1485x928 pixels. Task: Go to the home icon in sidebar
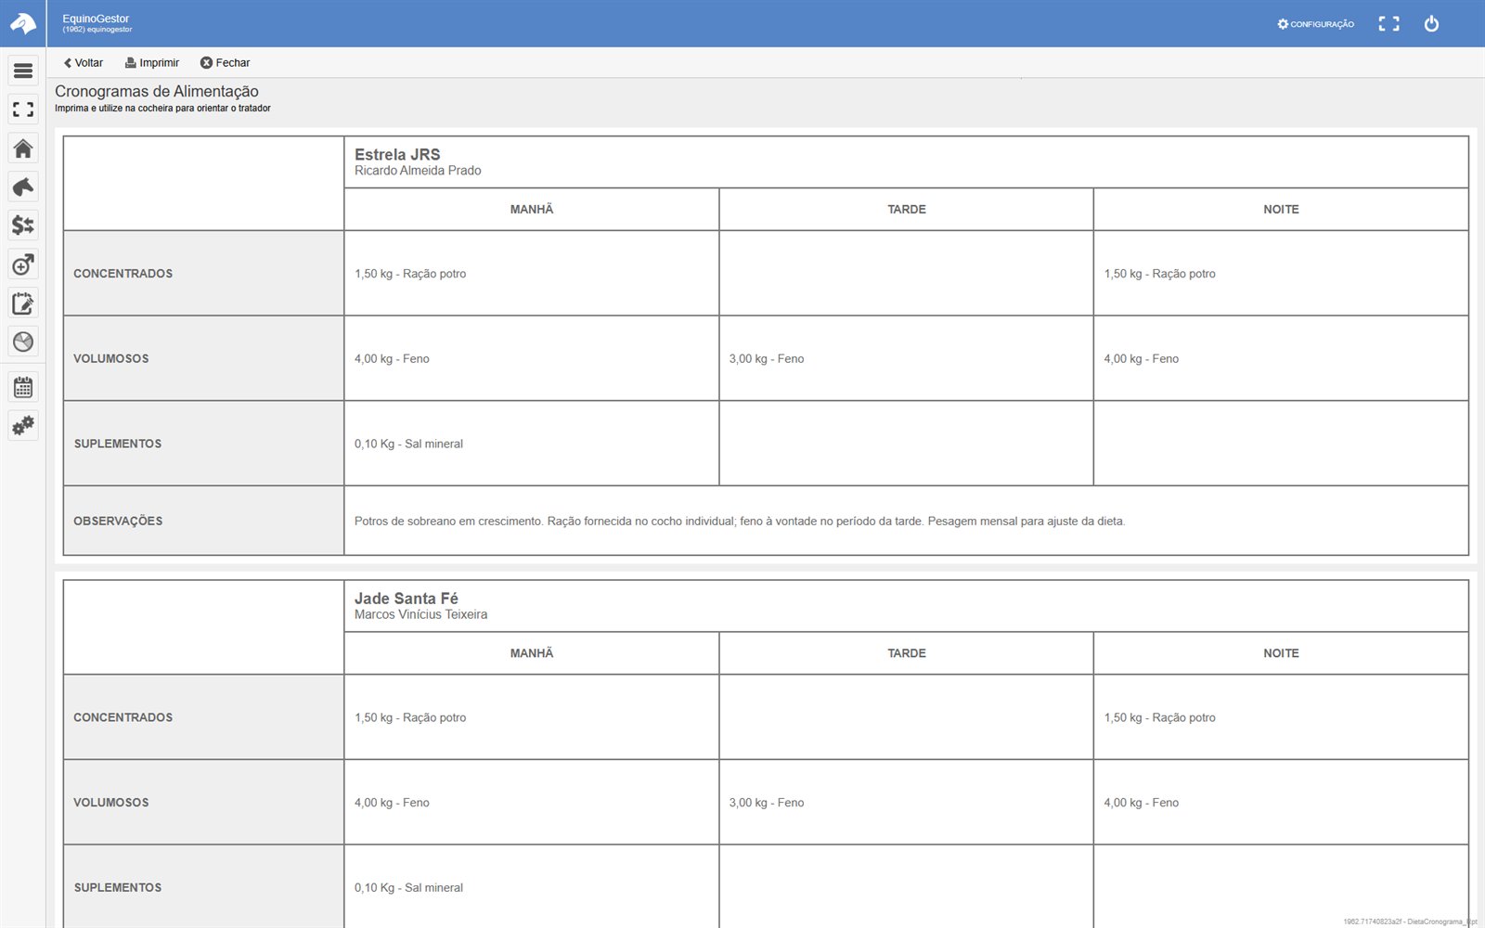[x=23, y=148]
